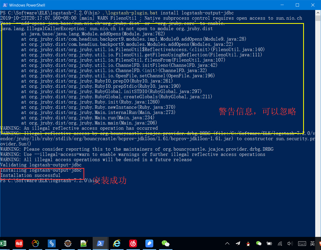Click 'Installing logstash-output-jdbc' line

point(41,170)
